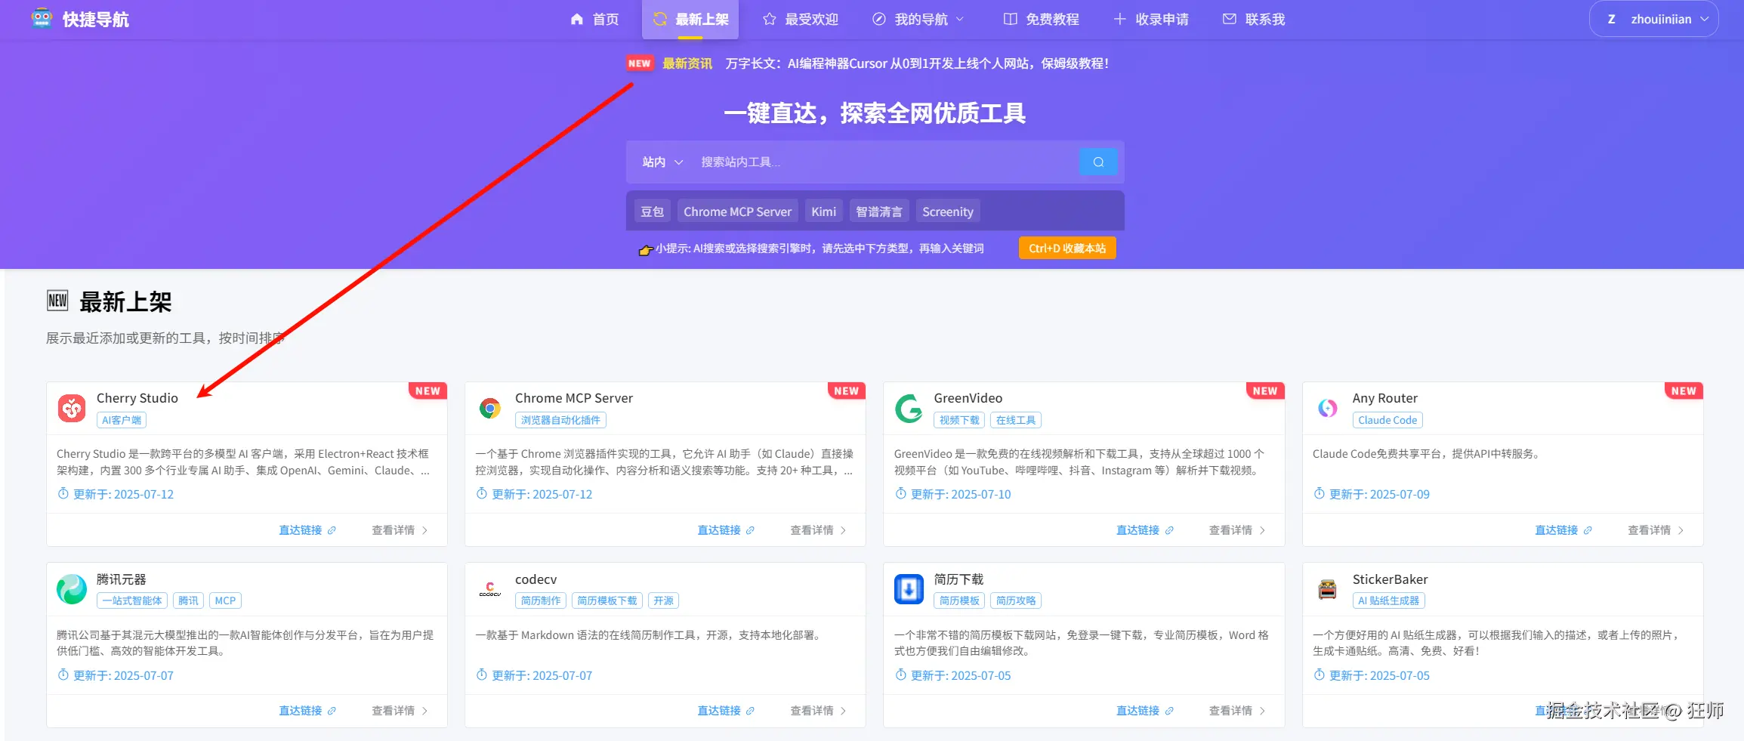1744x741 pixels.
Task: Select the Kimi quick search tag
Action: tap(823, 211)
